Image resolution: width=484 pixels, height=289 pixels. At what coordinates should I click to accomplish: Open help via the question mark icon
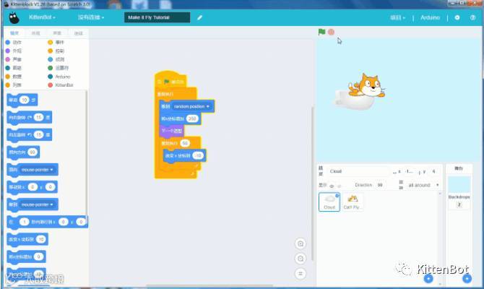point(472,17)
